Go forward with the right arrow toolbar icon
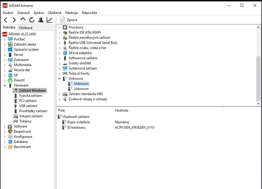This screenshot has height=189, width=262. (14, 20)
